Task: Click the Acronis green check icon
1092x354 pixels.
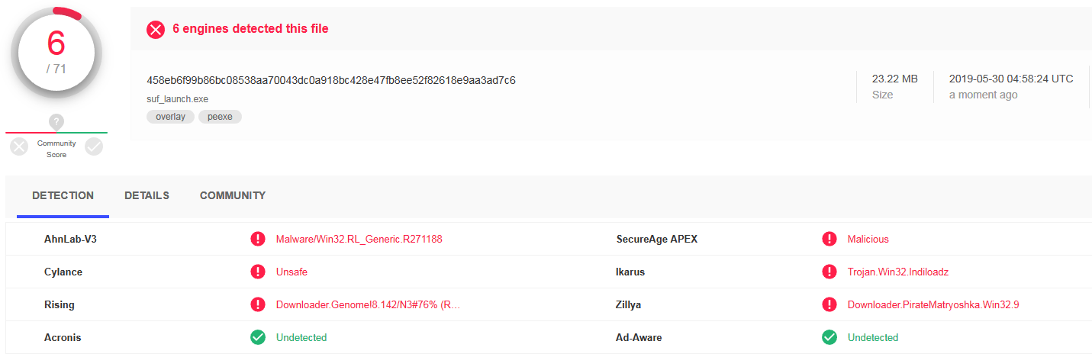Action: pyautogui.click(x=258, y=337)
